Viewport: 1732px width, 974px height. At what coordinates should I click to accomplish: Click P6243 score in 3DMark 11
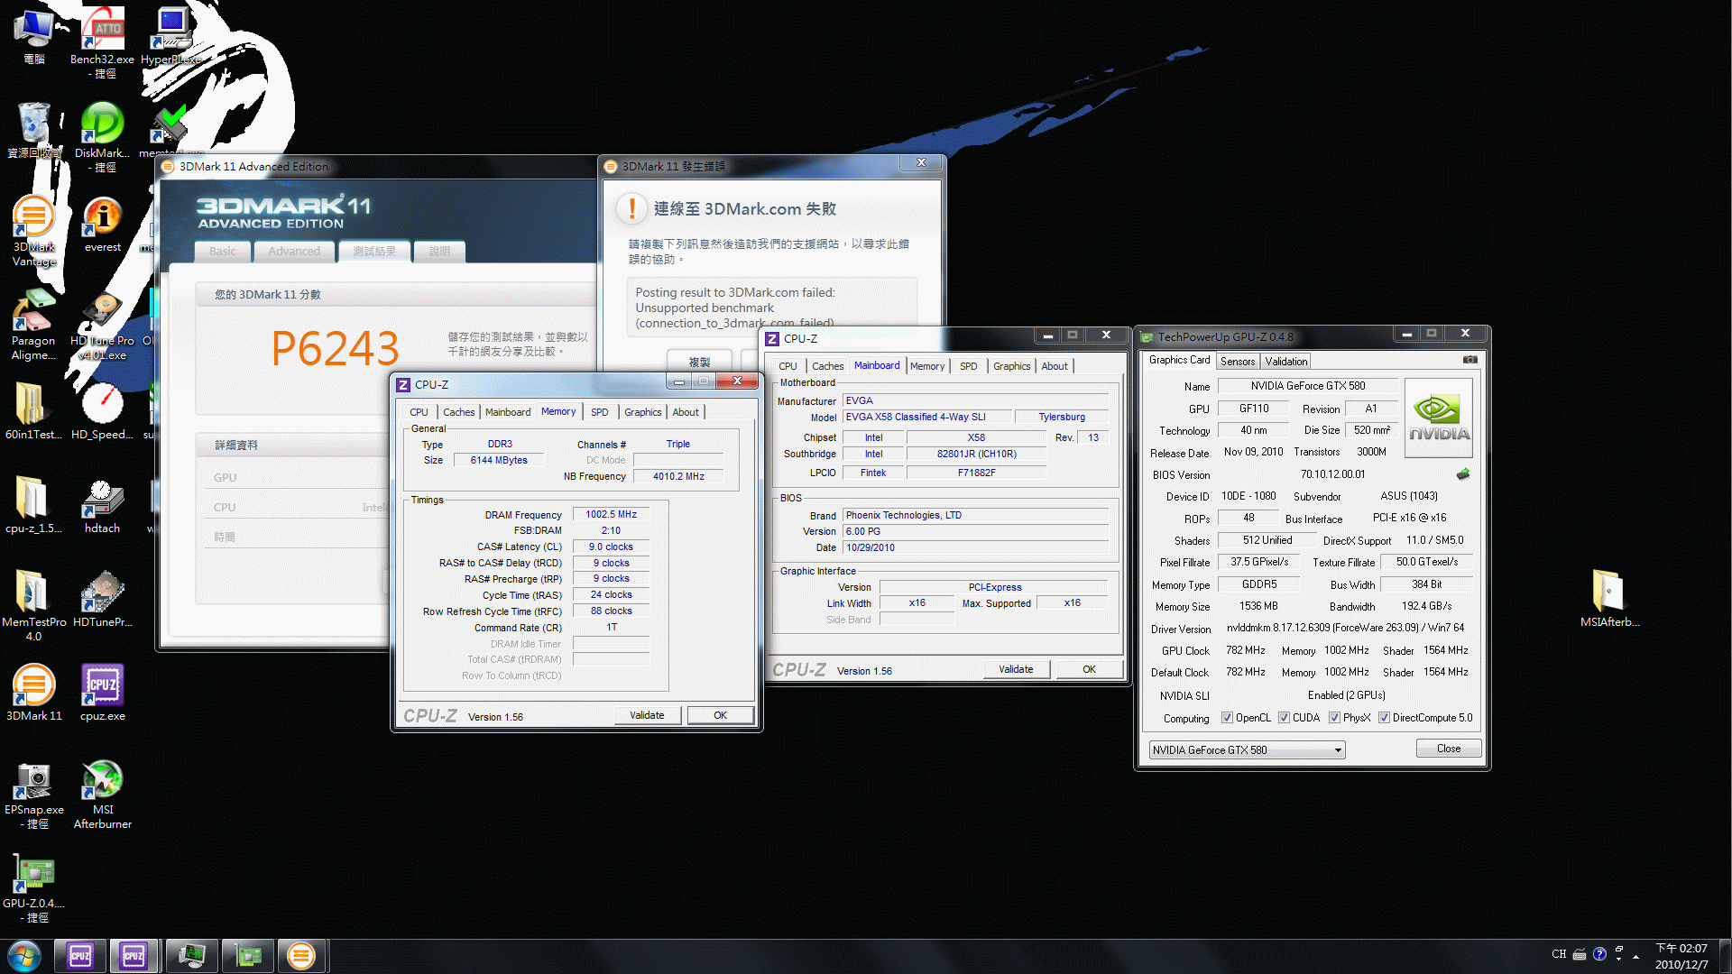(335, 348)
